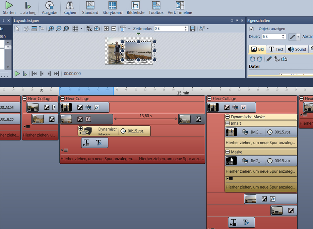Uncheck the Objekt anzeigen checkbox
Viewport: 313px width, 229px height.
click(x=252, y=29)
